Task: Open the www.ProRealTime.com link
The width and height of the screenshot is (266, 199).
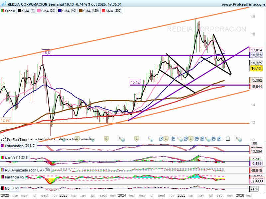Action: click(x=243, y=5)
